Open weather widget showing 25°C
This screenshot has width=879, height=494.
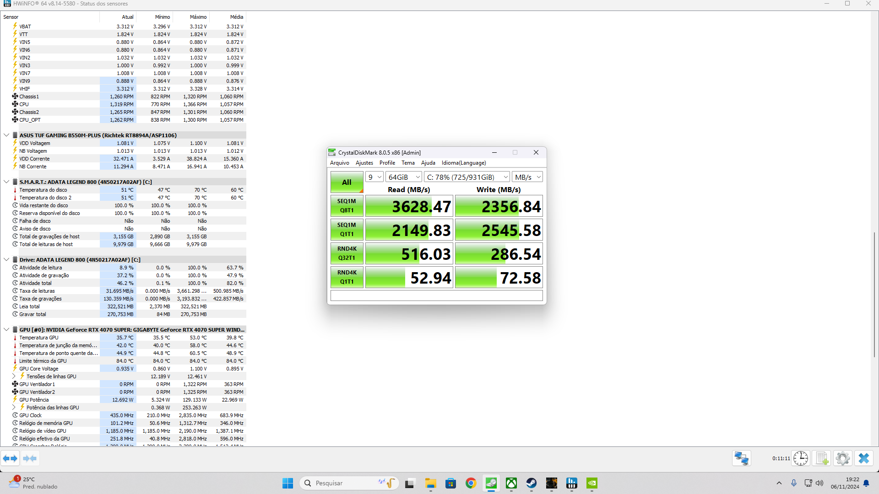(x=33, y=483)
